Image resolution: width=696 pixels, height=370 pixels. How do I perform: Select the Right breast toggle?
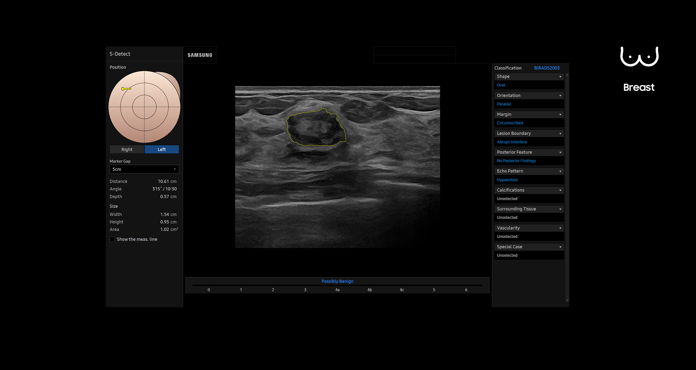click(x=127, y=149)
